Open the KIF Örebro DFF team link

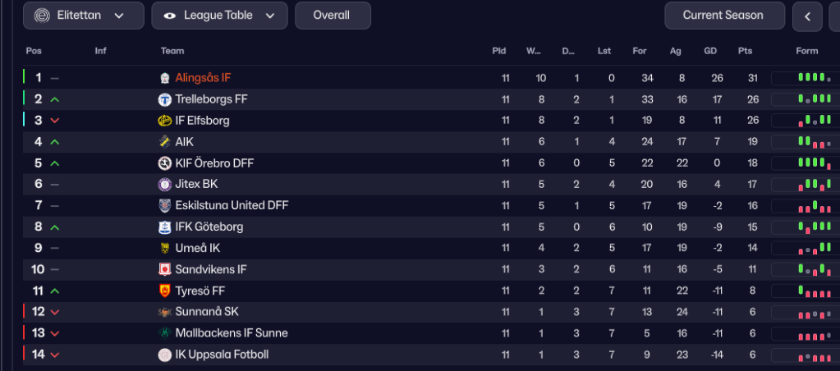tap(214, 163)
